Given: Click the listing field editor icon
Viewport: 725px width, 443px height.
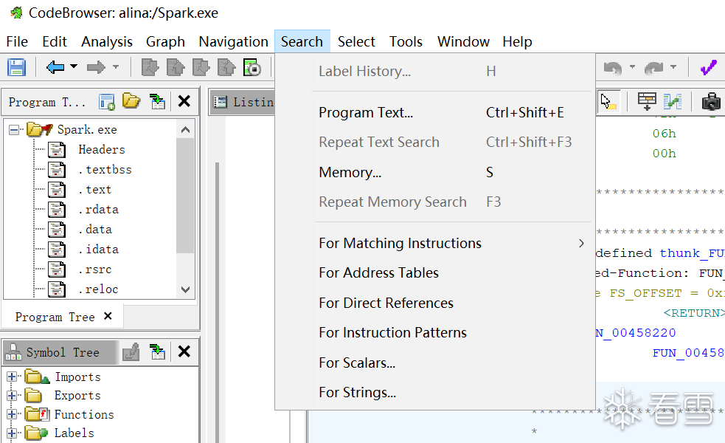Looking at the screenshot, I should click(647, 101).
